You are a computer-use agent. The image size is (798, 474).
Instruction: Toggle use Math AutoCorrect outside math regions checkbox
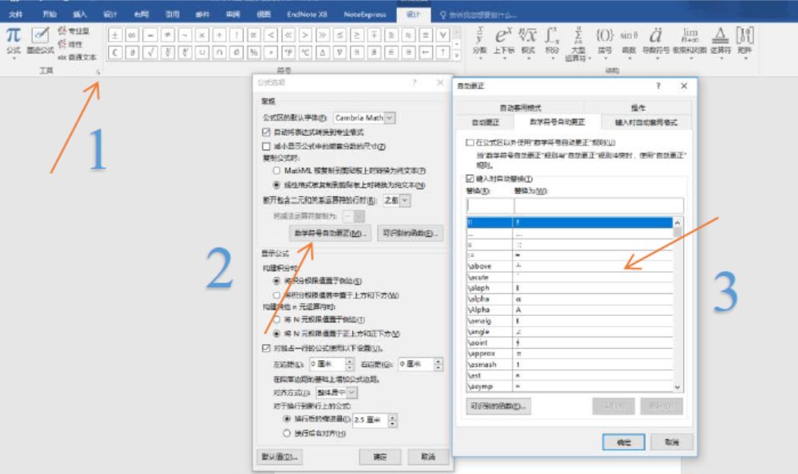469,143
